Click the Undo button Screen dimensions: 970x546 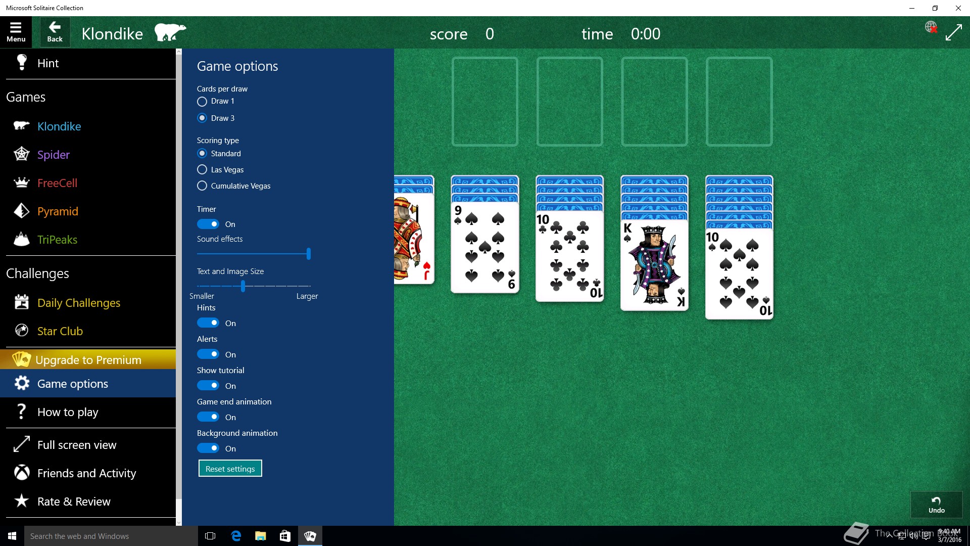936,505
